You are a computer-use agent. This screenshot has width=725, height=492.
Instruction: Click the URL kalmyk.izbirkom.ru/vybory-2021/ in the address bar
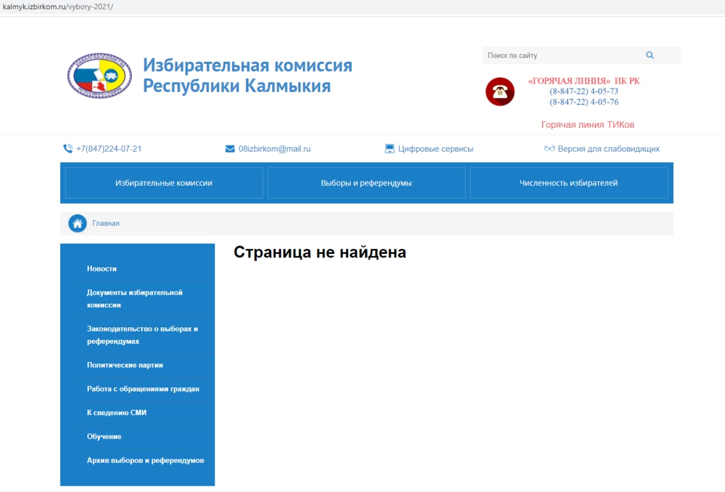pyautogui.click(x=58, y=6)
